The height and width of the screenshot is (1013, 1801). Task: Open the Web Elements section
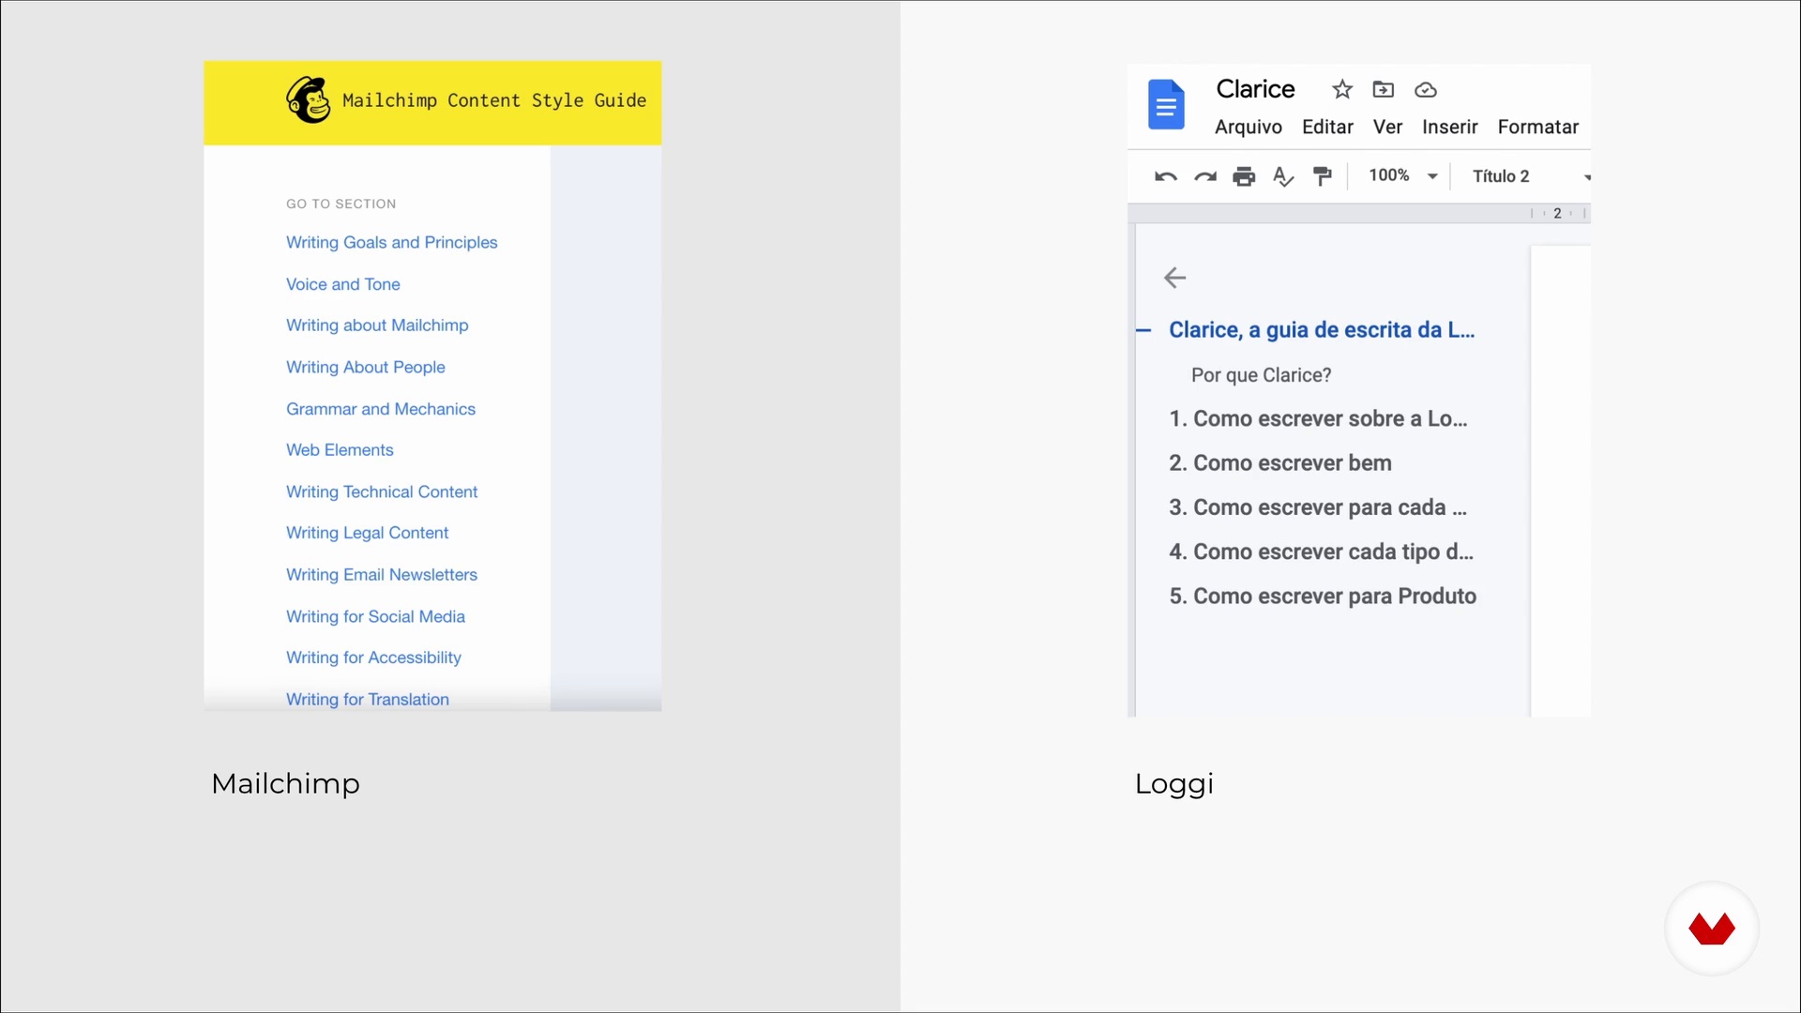pyautogui.click(x=340, y=450)
